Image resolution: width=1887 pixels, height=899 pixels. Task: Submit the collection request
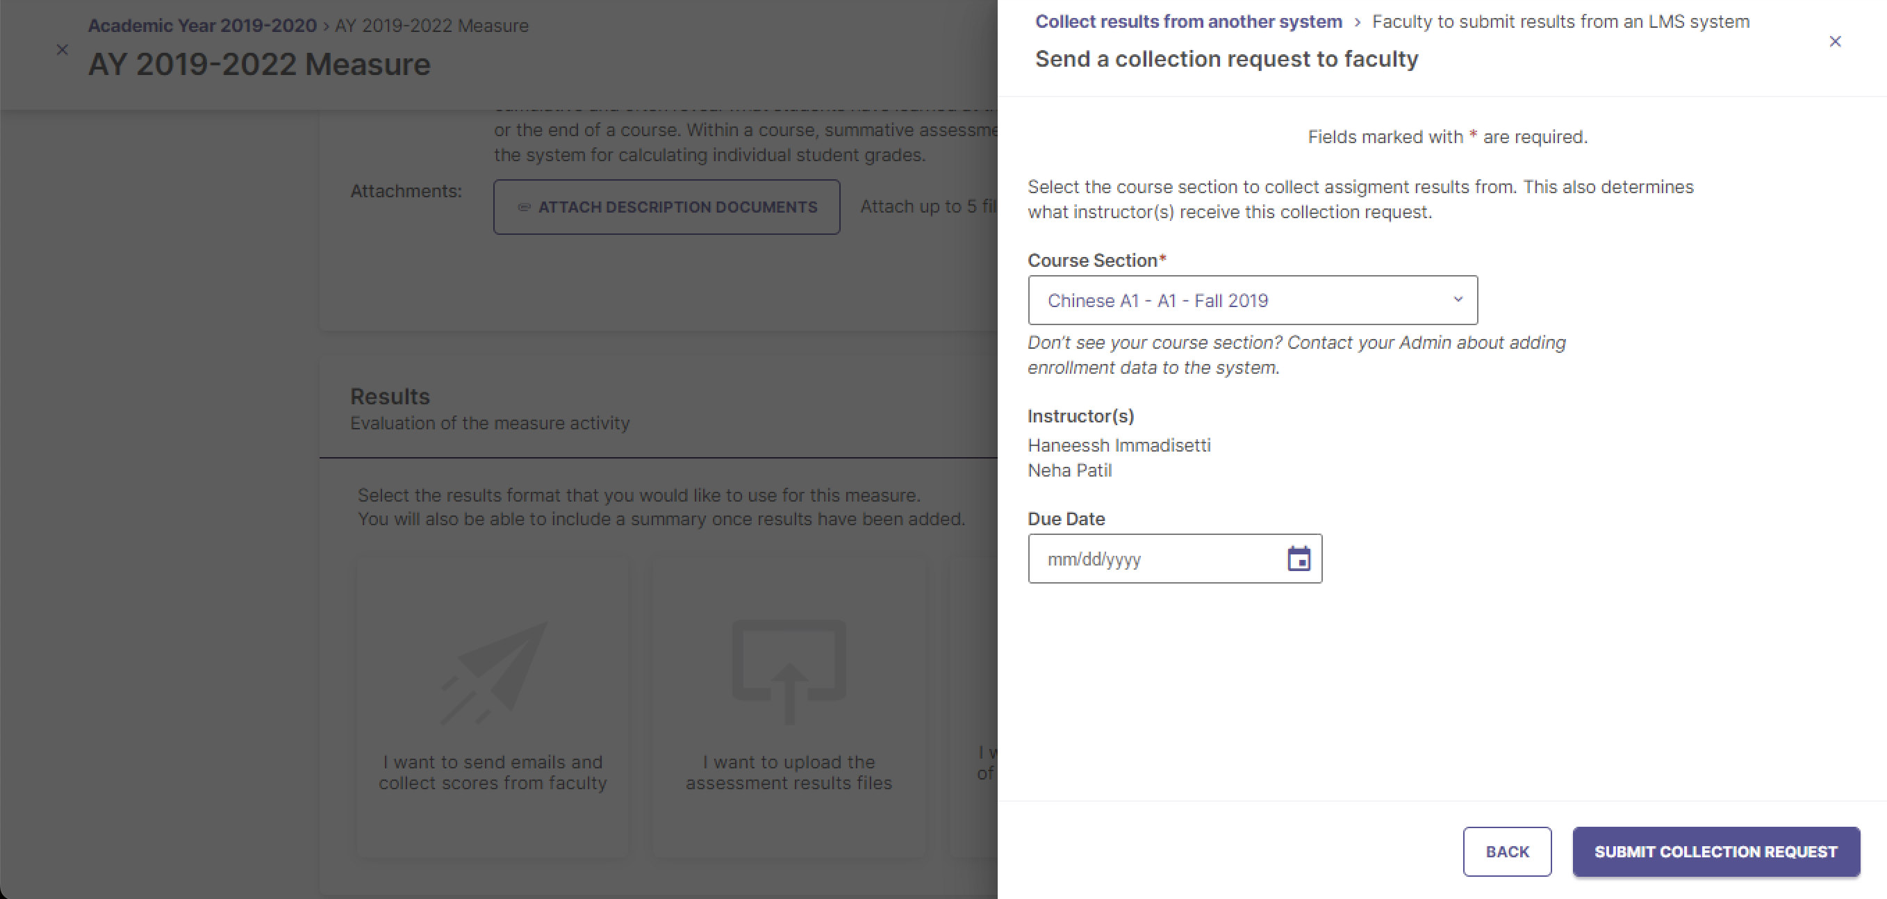coord(1715,851)
